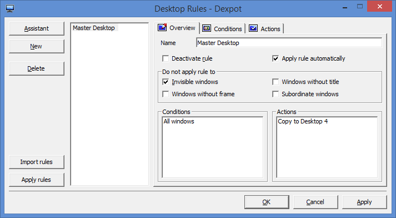Check Windows without title
Viewport: 396px width, 218px height.
275,82
